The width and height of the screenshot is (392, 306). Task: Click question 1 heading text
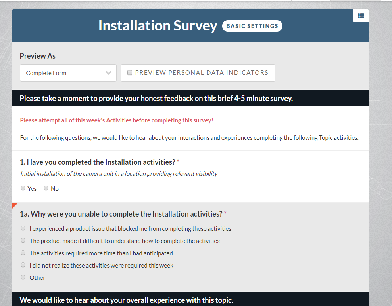98,162
